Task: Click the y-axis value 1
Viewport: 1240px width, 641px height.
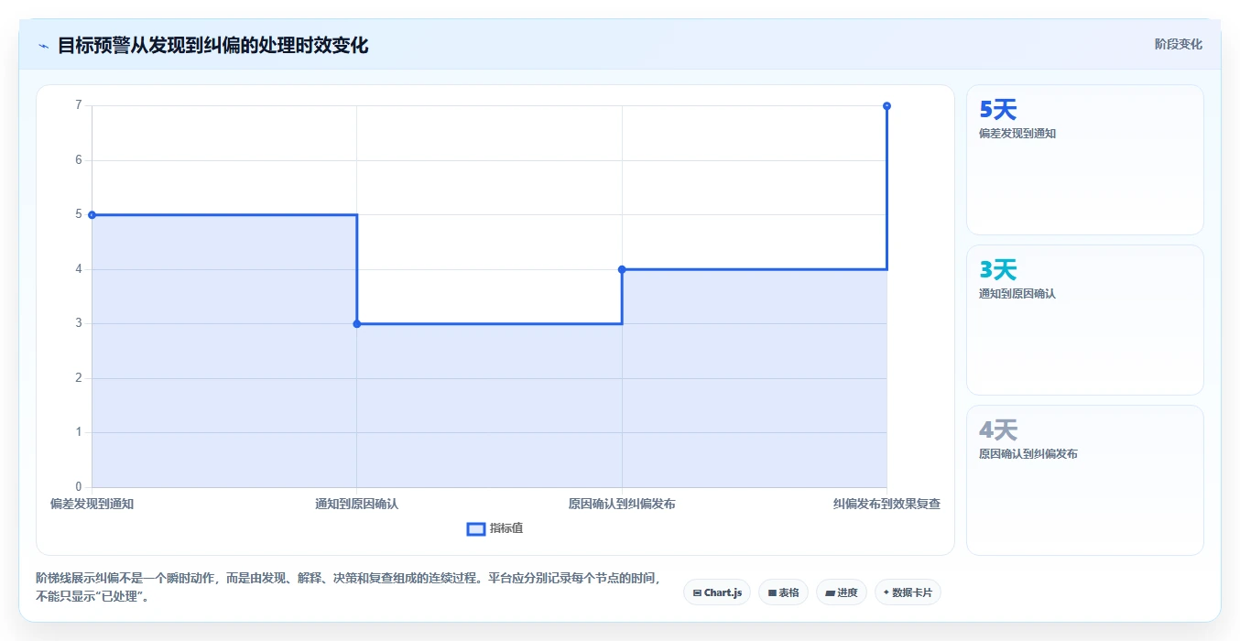Action: click(x=79, y=432)
